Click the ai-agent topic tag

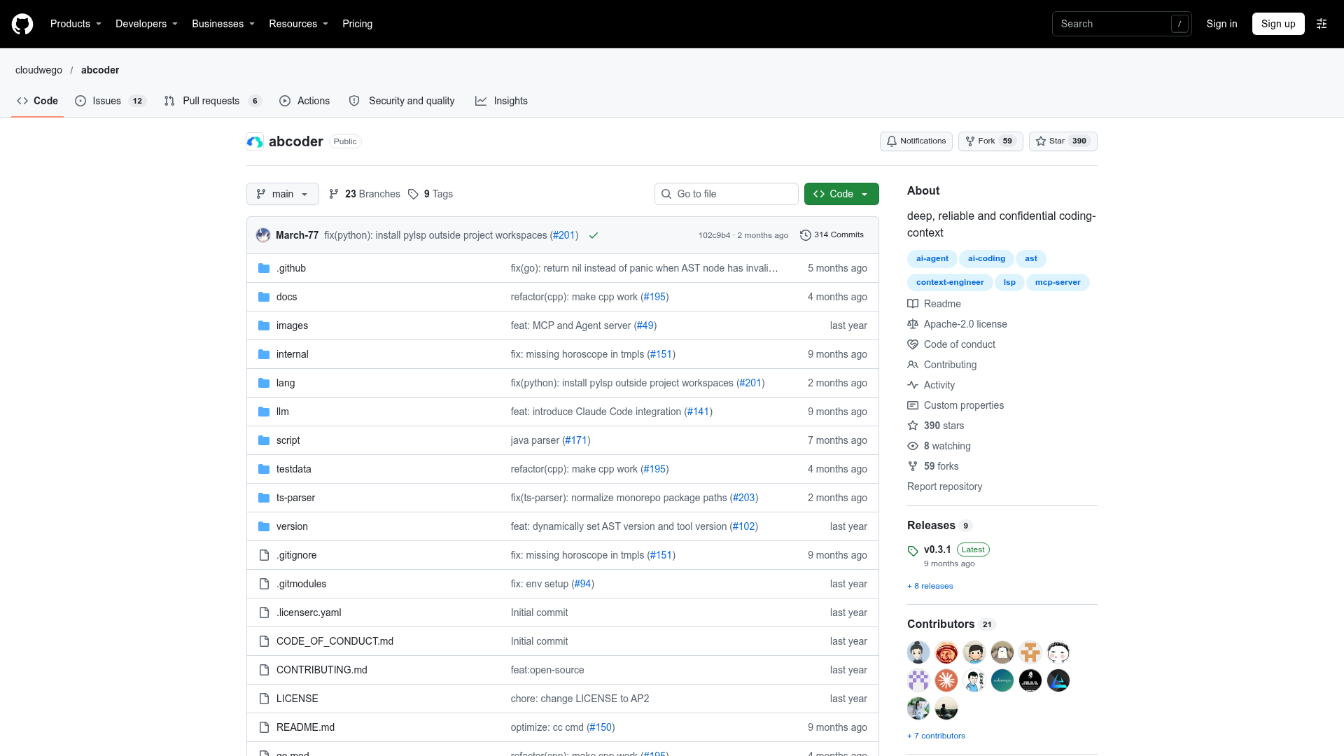click(x=932, y=258)
